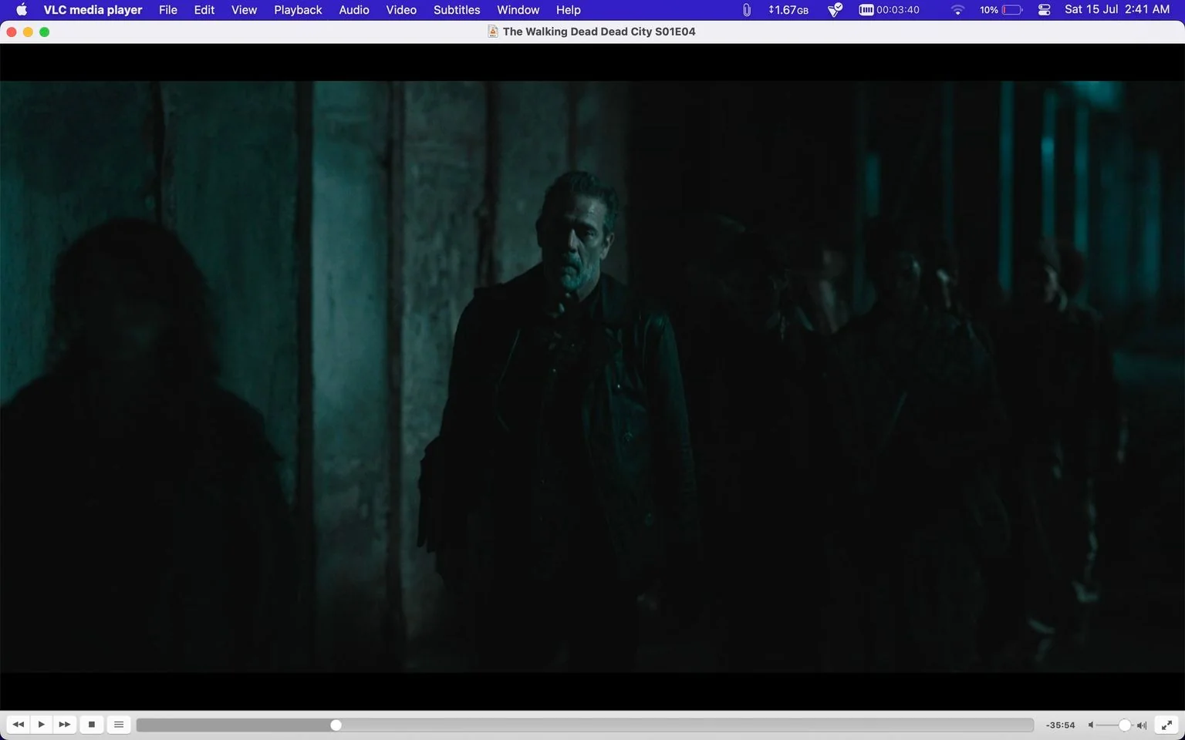Click the file icon beside window title
The width and height of the screenshot is (1185, 740).
pyautogui.click(x=492, y=32)
